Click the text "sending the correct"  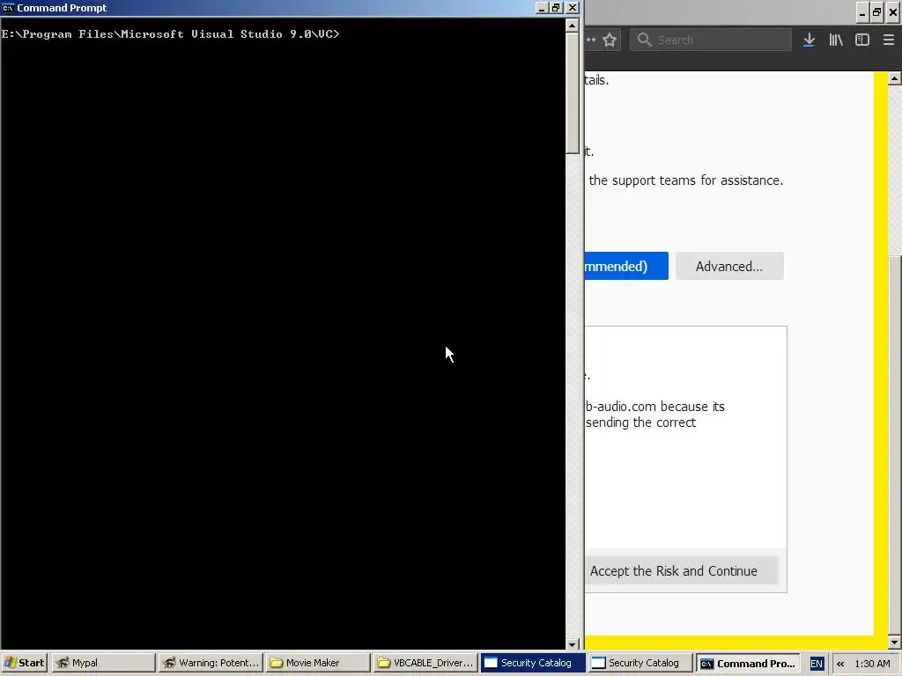[x=641, y=422]
